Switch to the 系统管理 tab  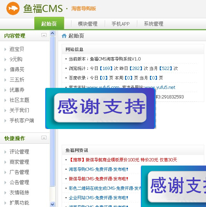[153, 24]
